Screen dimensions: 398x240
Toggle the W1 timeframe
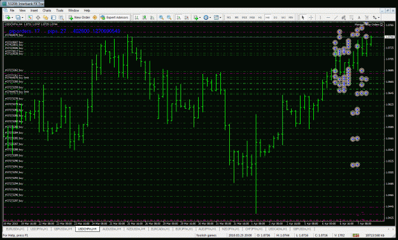pos(283,17)
